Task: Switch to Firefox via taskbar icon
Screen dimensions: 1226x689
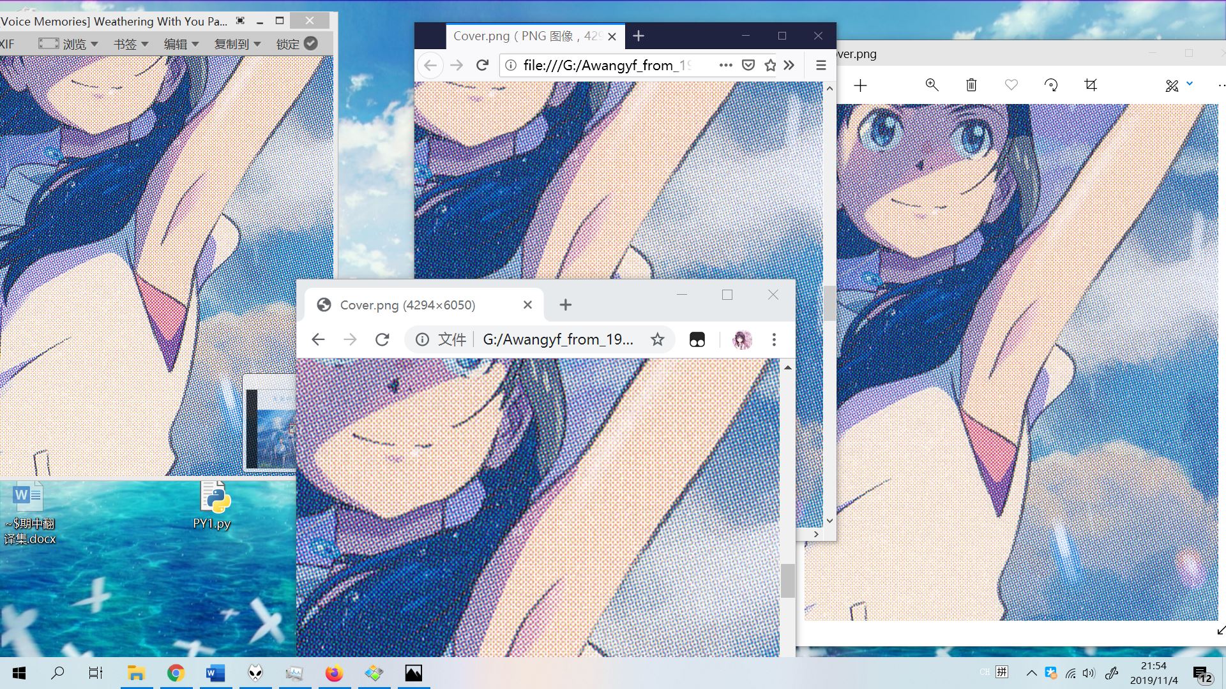Action: click(x=334, y=673)
